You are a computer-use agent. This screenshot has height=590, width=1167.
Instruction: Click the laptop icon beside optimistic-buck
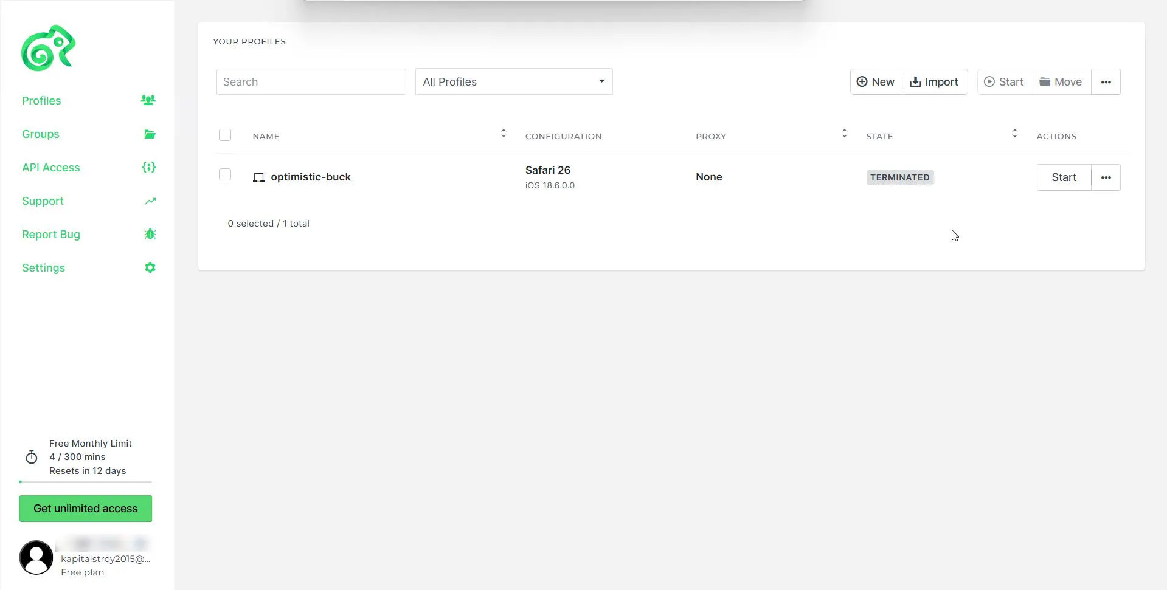pyautogui.click(x=258, y=177)
